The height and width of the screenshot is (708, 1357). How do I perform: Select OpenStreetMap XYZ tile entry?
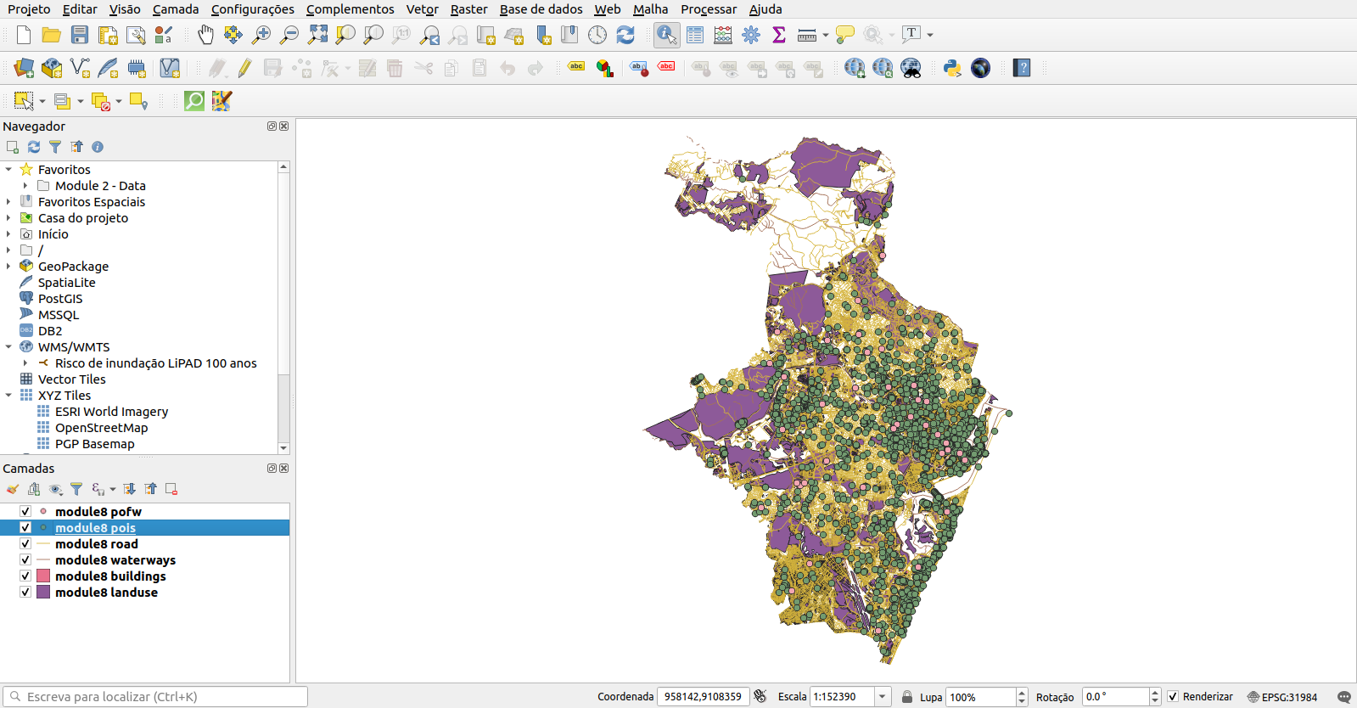[x=102, y=427]
